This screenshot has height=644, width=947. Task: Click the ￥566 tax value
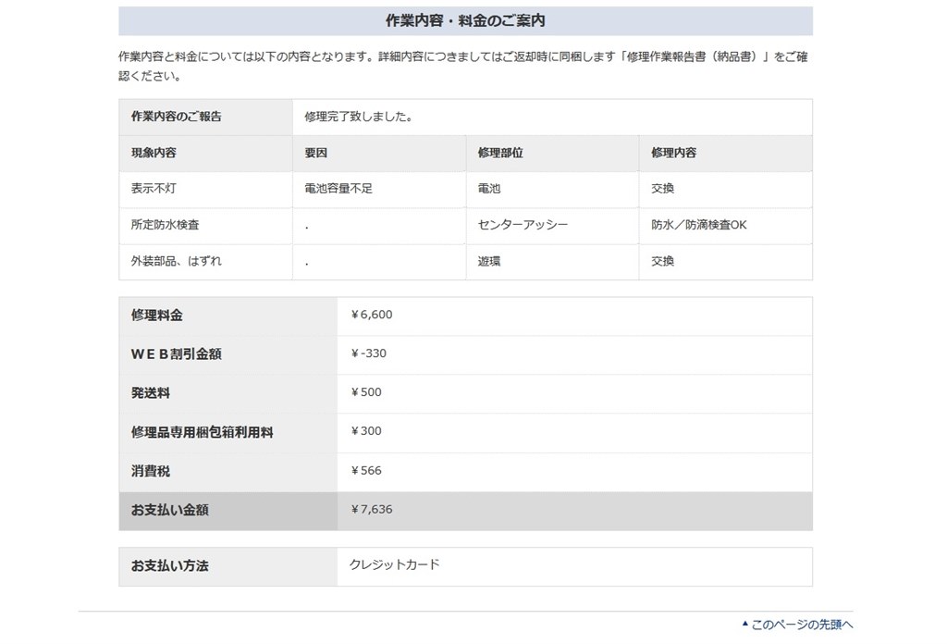pos(365,471)
